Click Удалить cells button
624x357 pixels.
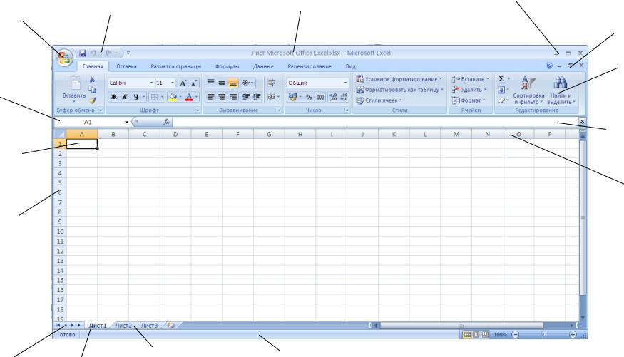(469, 90)
